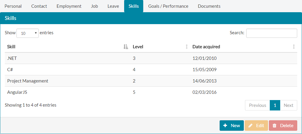
Task: Switch to the Documents tab
Action: click(209, 6)
